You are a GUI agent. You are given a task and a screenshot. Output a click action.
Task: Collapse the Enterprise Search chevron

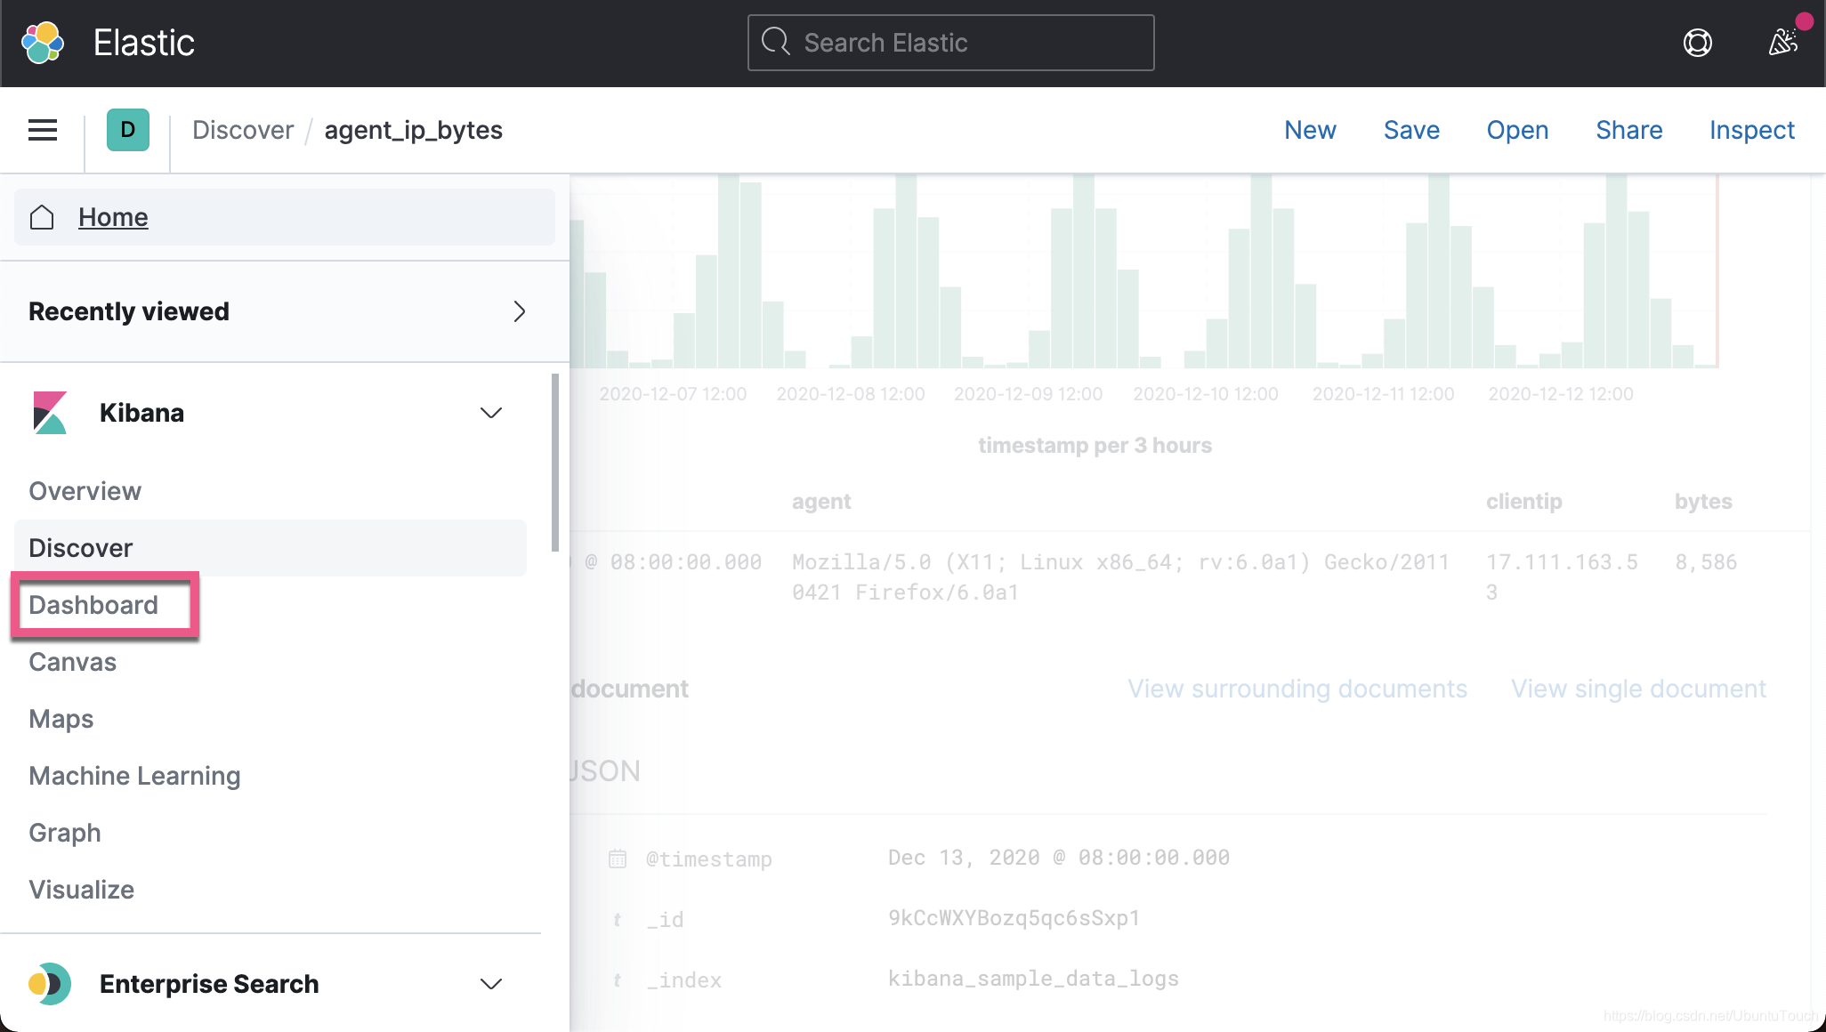[491, 984]
